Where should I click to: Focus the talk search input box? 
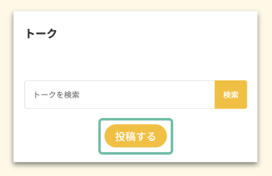pos(120,95)
